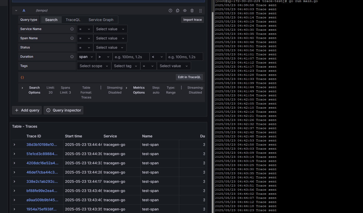Expand row for trace 38d3b10198e10...

pos(14,145)
